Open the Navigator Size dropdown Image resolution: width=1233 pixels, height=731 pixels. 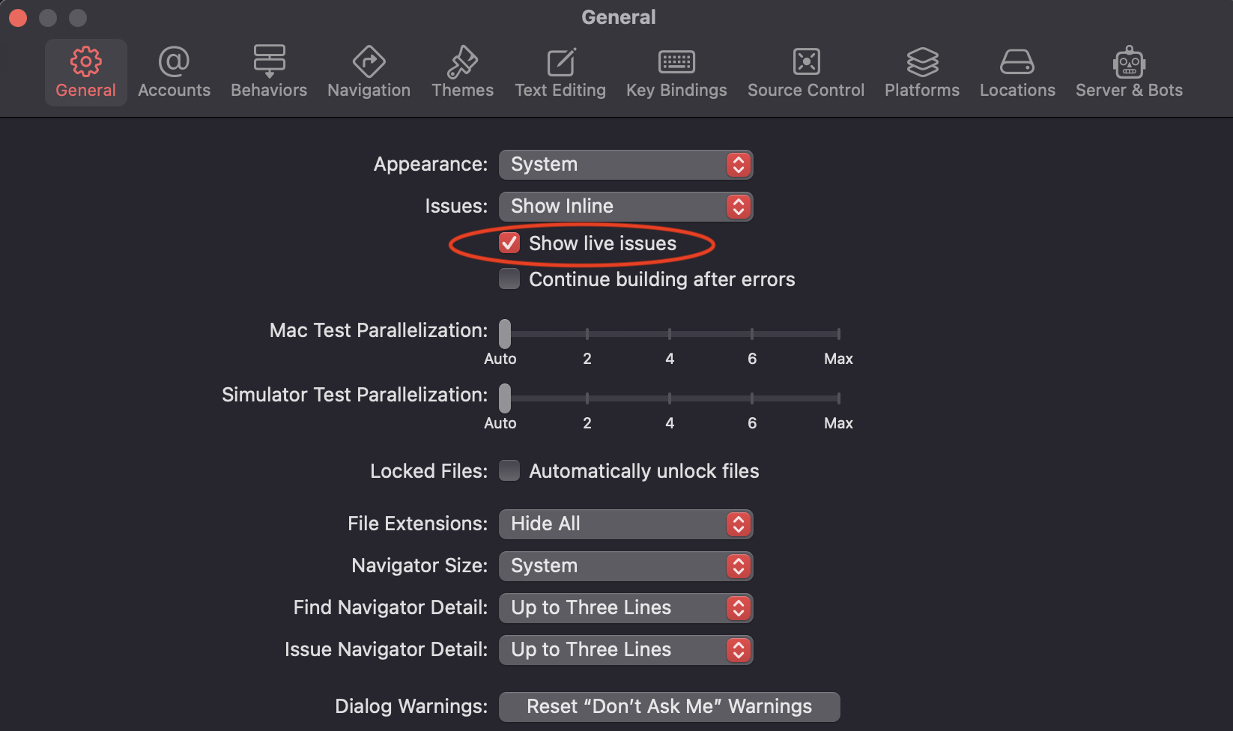(625, 566)
